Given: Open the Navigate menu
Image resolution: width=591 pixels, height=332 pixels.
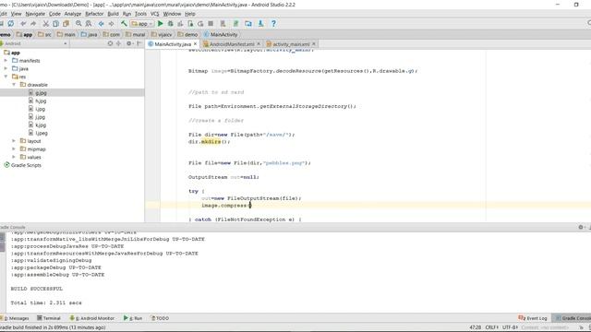Looking at the screenshot, I should point(35,14).
